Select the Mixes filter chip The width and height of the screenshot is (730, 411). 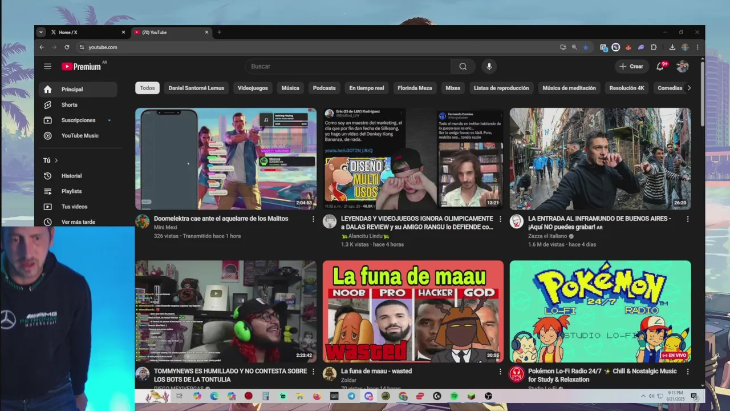click(453, 88)
